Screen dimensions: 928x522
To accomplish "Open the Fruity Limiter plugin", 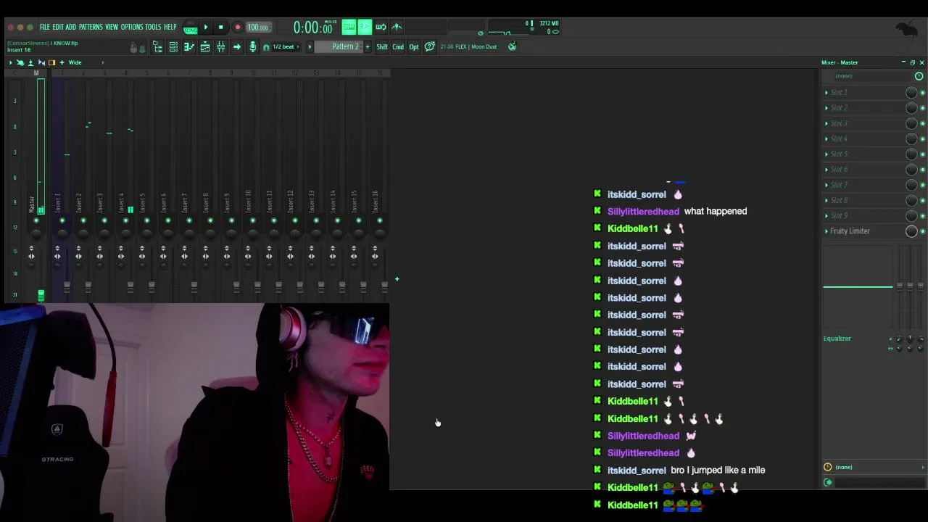I will (x=850, y=231).
